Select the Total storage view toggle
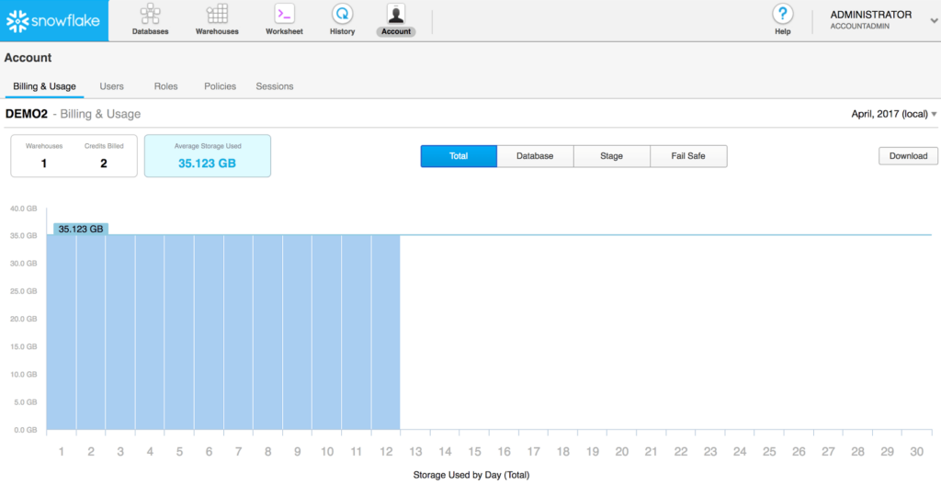 459,156
